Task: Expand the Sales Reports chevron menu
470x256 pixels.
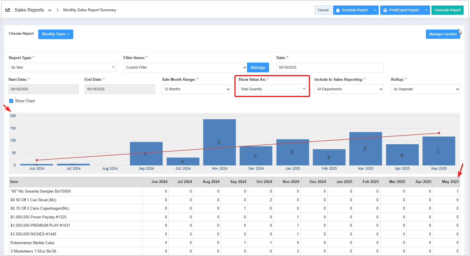Action: (x=50, y=10)
